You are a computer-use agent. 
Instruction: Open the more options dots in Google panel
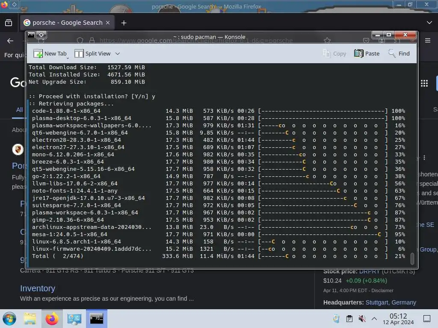[424, 158]
